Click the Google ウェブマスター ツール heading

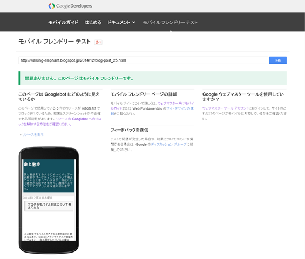point(243,97)
